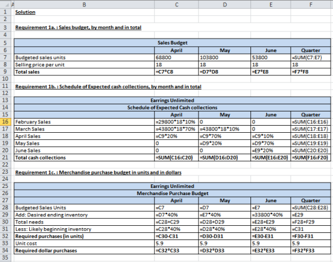333x262 pixels.
Task: Click the =C30-C31 formula cell
Action: tap(177, 236)
